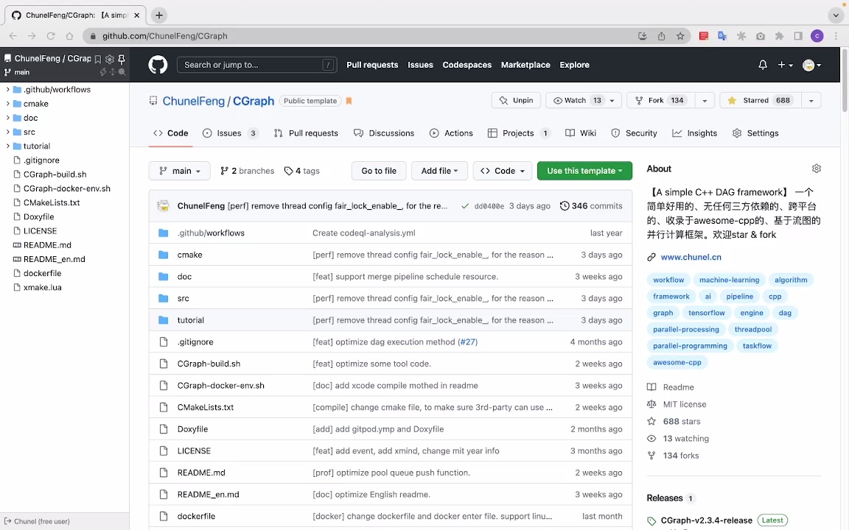This screenshot has height=530, width=849.
Task: Toggle Starred button for the repository
Action: pos(761,101)
